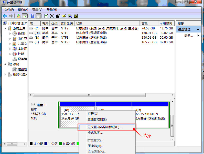Open the 更多 actions submenu

(x=189, y=35)
